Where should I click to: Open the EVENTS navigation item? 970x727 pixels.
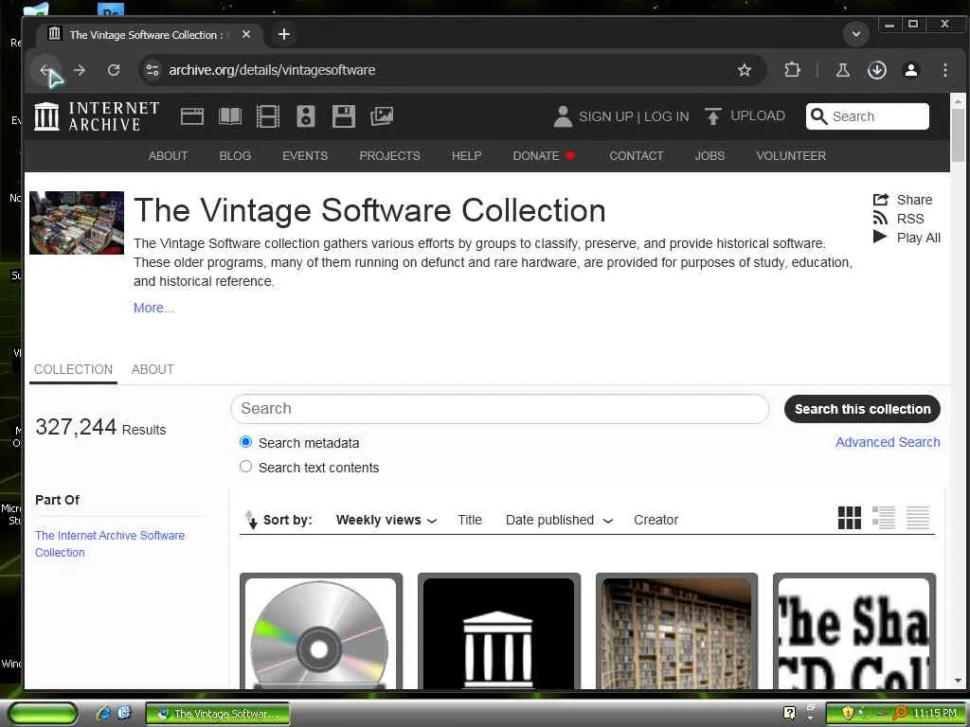tap(305, 156)
